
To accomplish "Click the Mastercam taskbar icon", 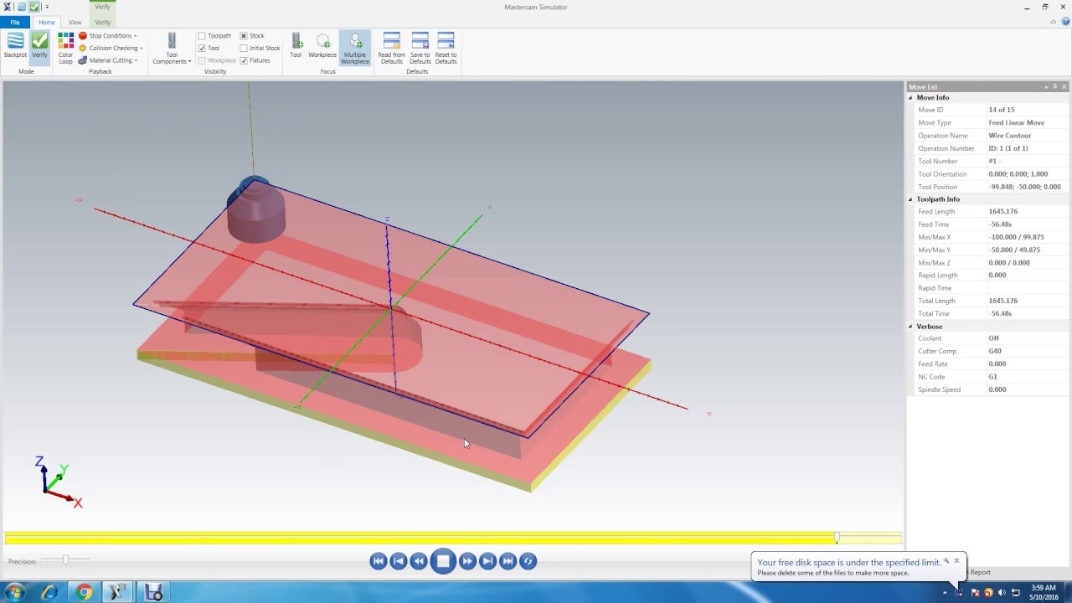I will click(118, 593).
